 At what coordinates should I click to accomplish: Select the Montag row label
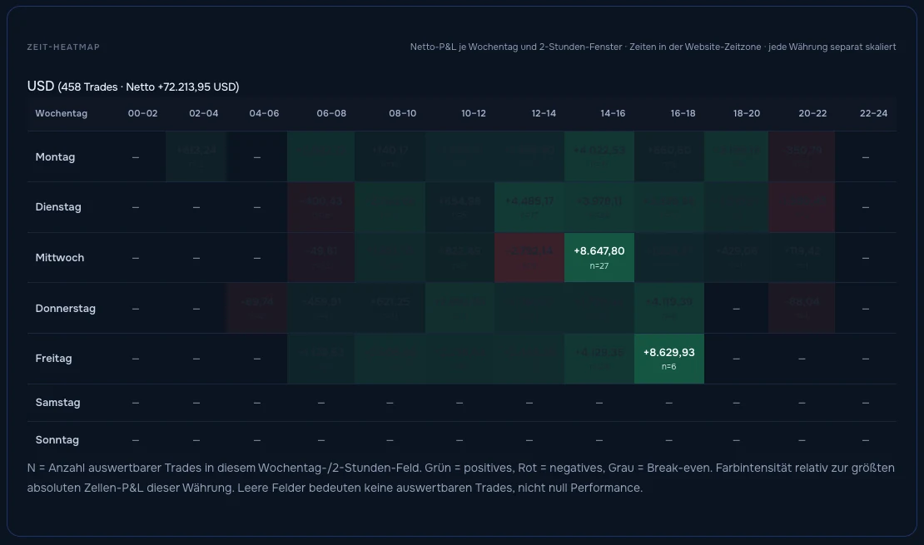(x=55, y=156)
